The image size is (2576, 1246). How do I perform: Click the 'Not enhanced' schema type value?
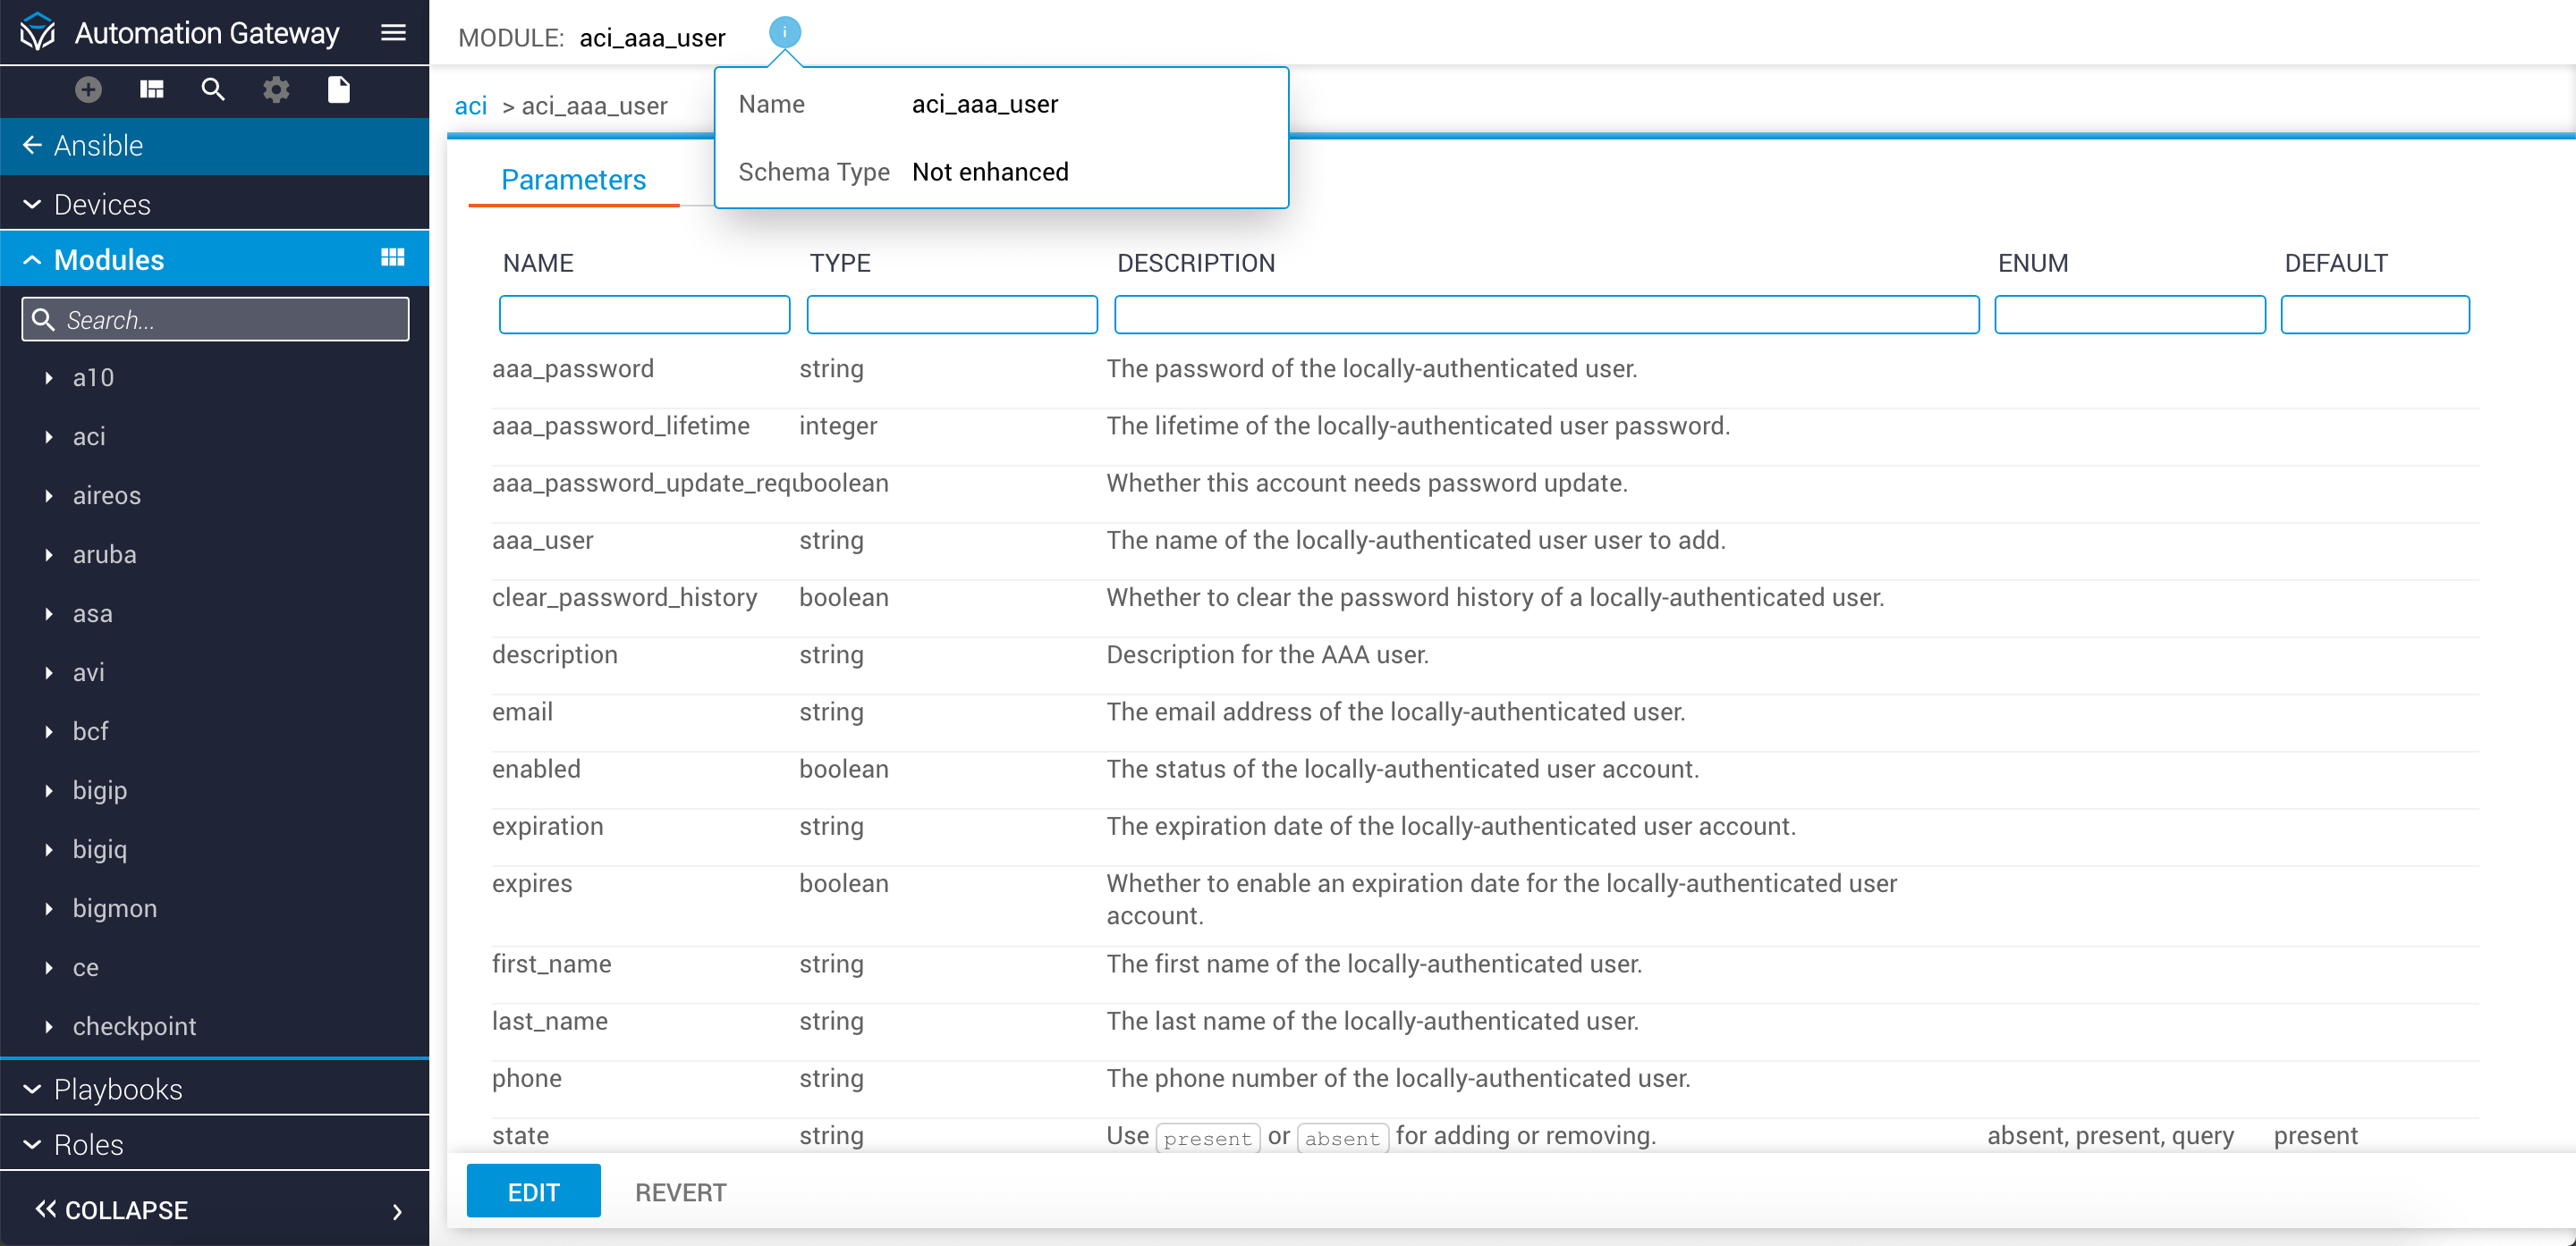[990, 173]
